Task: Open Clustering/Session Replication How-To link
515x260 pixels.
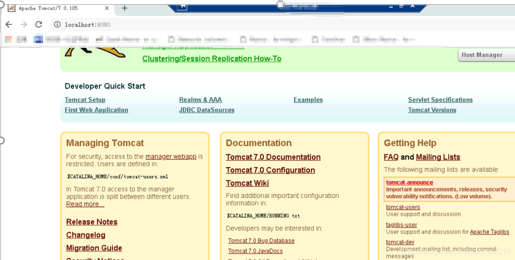Action: tap(212, 59)
